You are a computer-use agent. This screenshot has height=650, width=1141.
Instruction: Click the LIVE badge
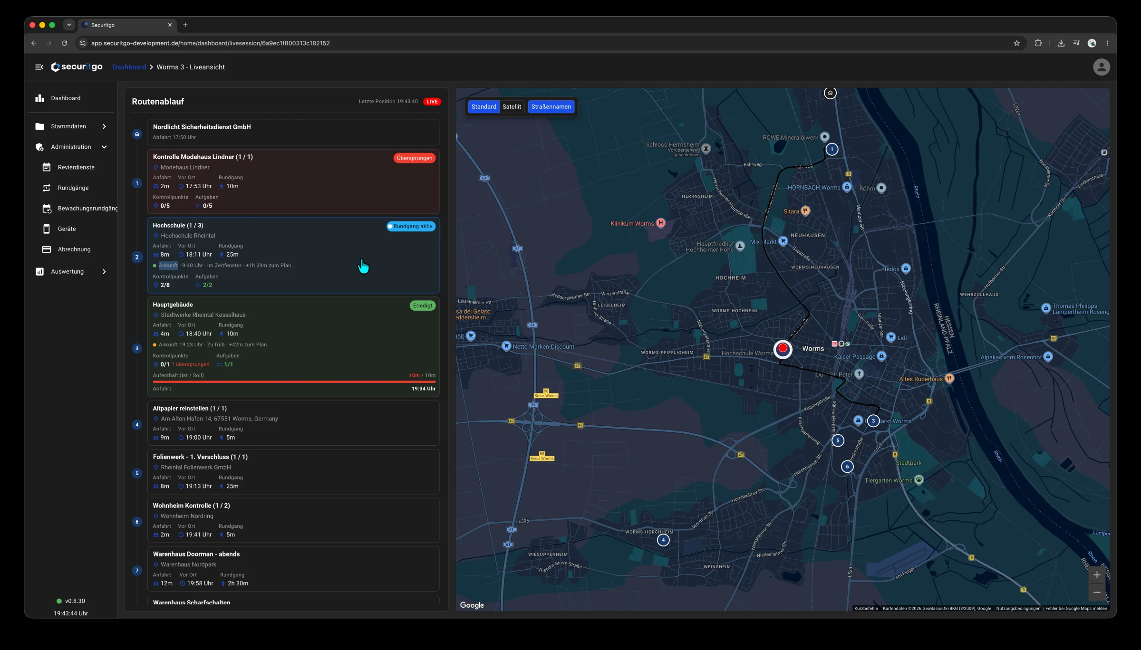pyautogui.click(x=432, y=102)
